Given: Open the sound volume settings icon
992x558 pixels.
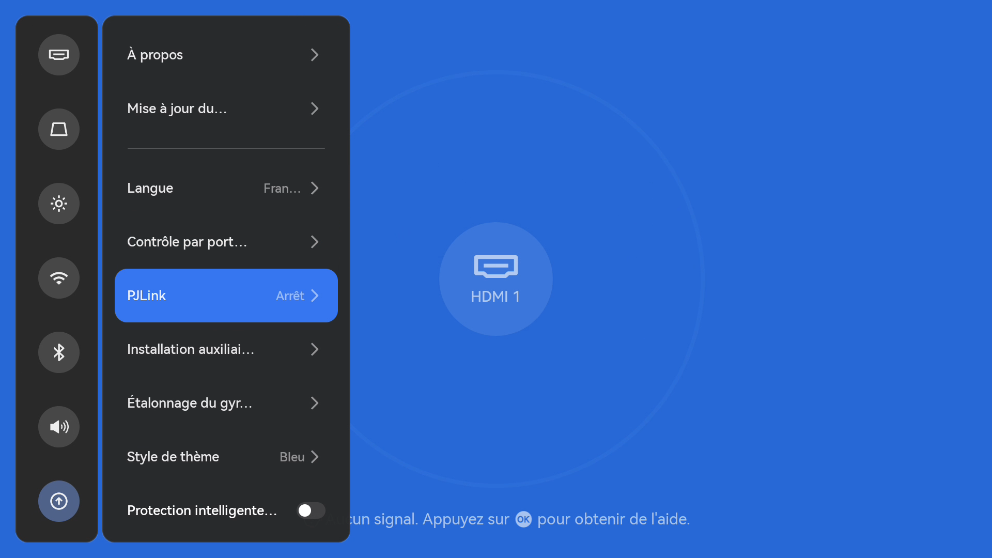Looking at the screenshot, I should coord(58,427).
